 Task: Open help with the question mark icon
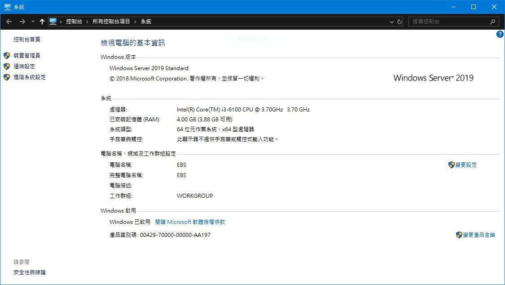(x=500, y=34)
